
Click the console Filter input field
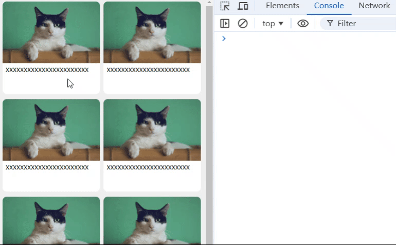(358, 24)
